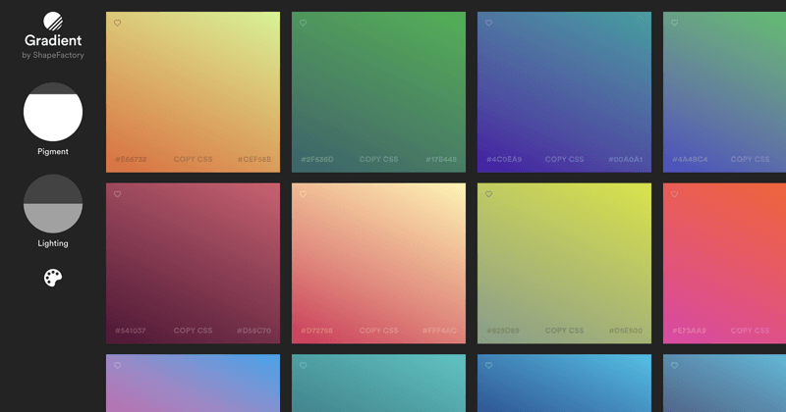Click the by ShapeFactory link
Image resolution: width=786 pixels, height=412 pixels.
pos(53,56)
